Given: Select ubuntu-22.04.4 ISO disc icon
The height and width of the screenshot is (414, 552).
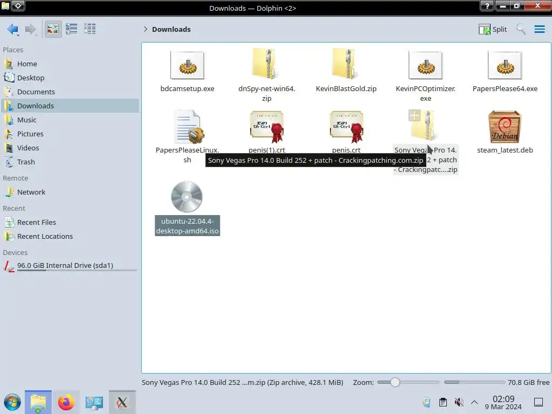Looking at the screenshot, I should (187, 196).
